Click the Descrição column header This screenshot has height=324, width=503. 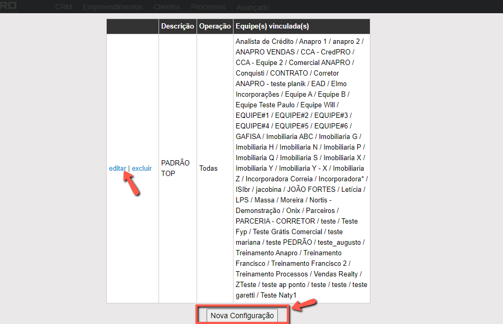tap(178, 26)
